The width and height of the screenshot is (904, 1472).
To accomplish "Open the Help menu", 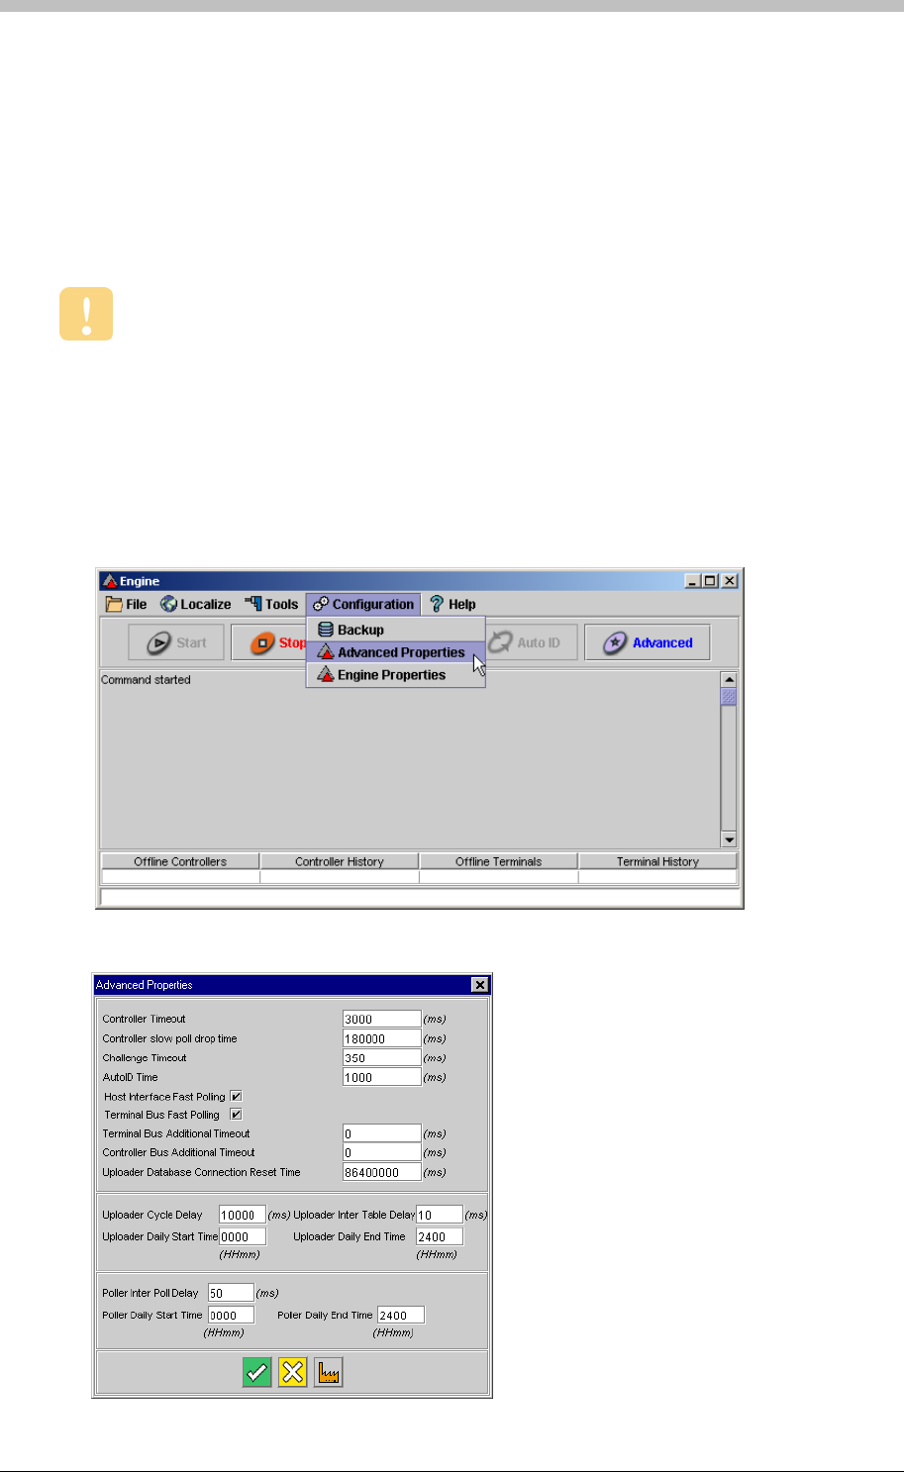I will point(452,604).
